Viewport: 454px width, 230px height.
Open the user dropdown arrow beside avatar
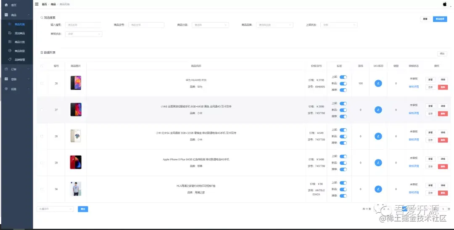451,6
